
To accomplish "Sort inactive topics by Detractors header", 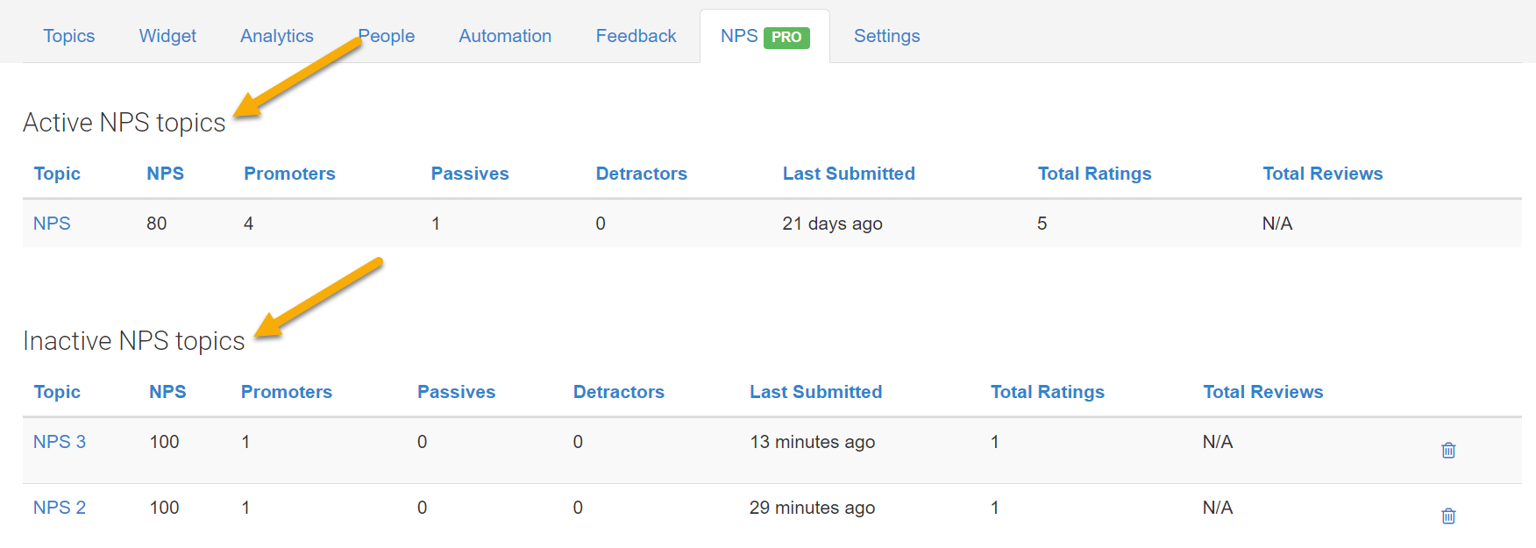I will click(x=618, y=392).
